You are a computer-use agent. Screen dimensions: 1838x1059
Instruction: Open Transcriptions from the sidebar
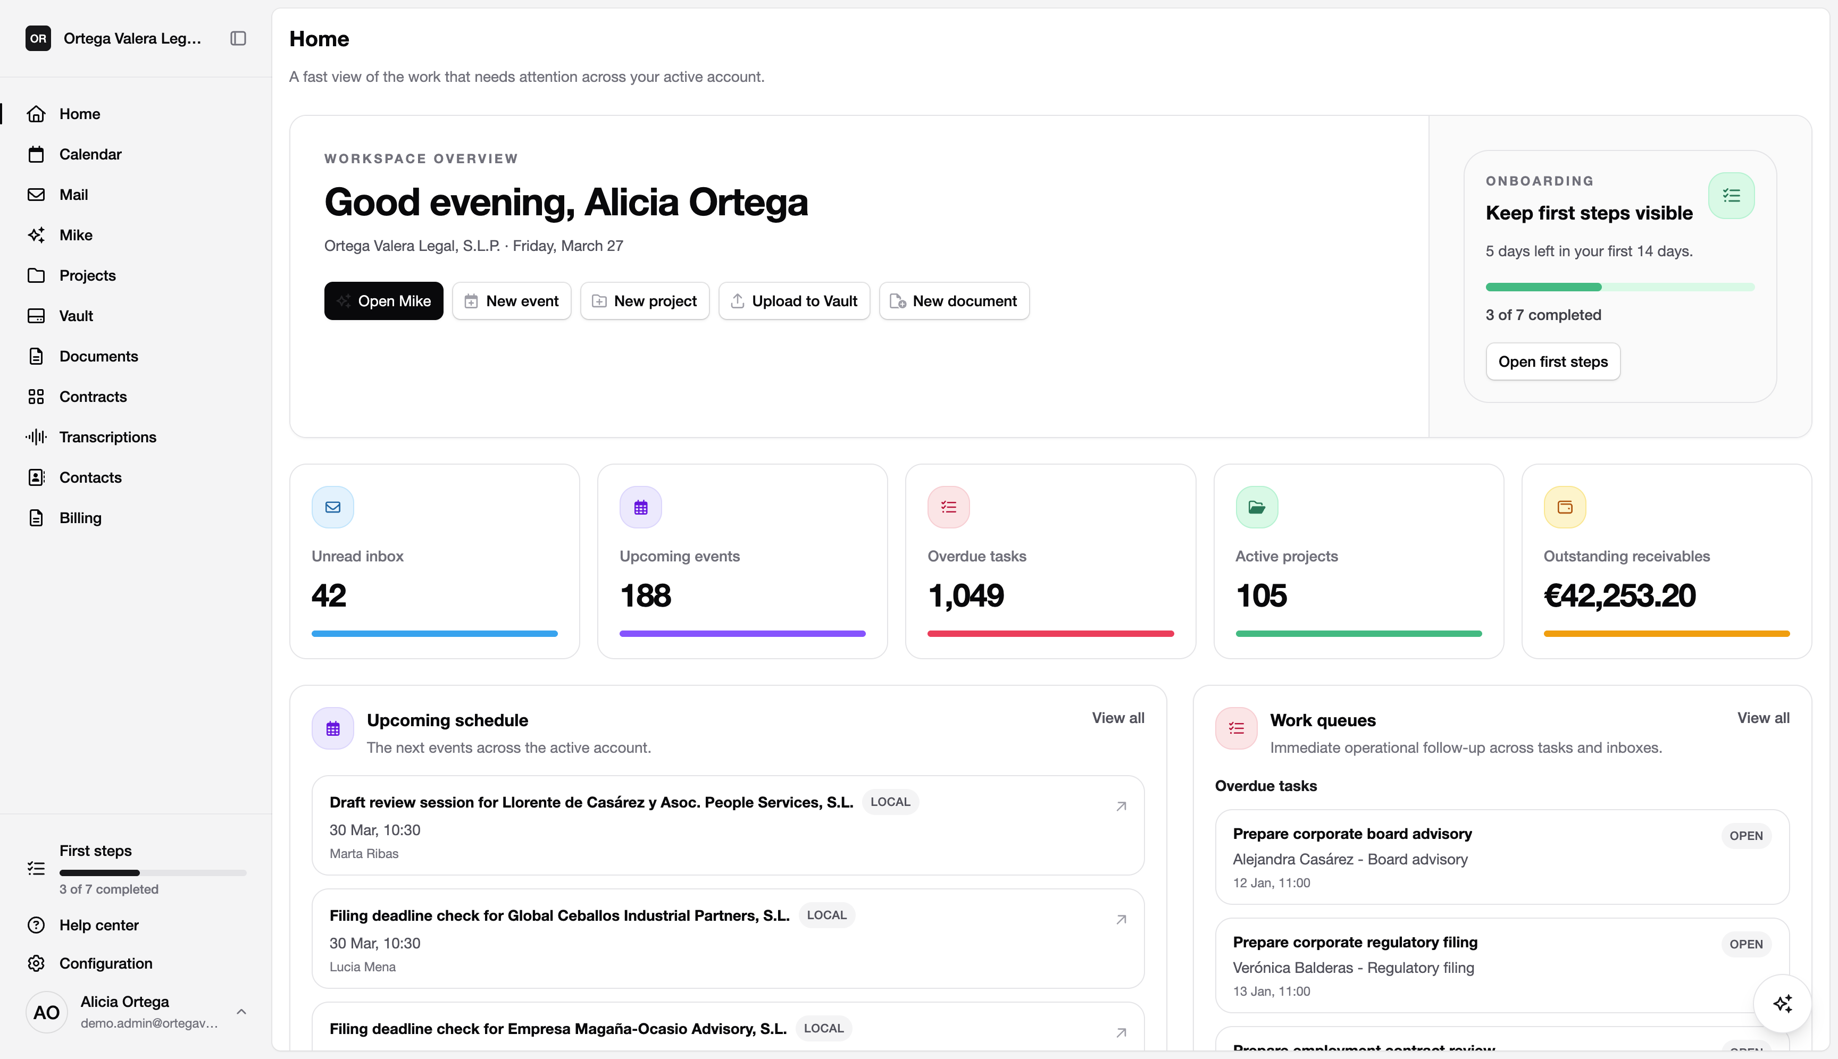(x=107, y=436)
